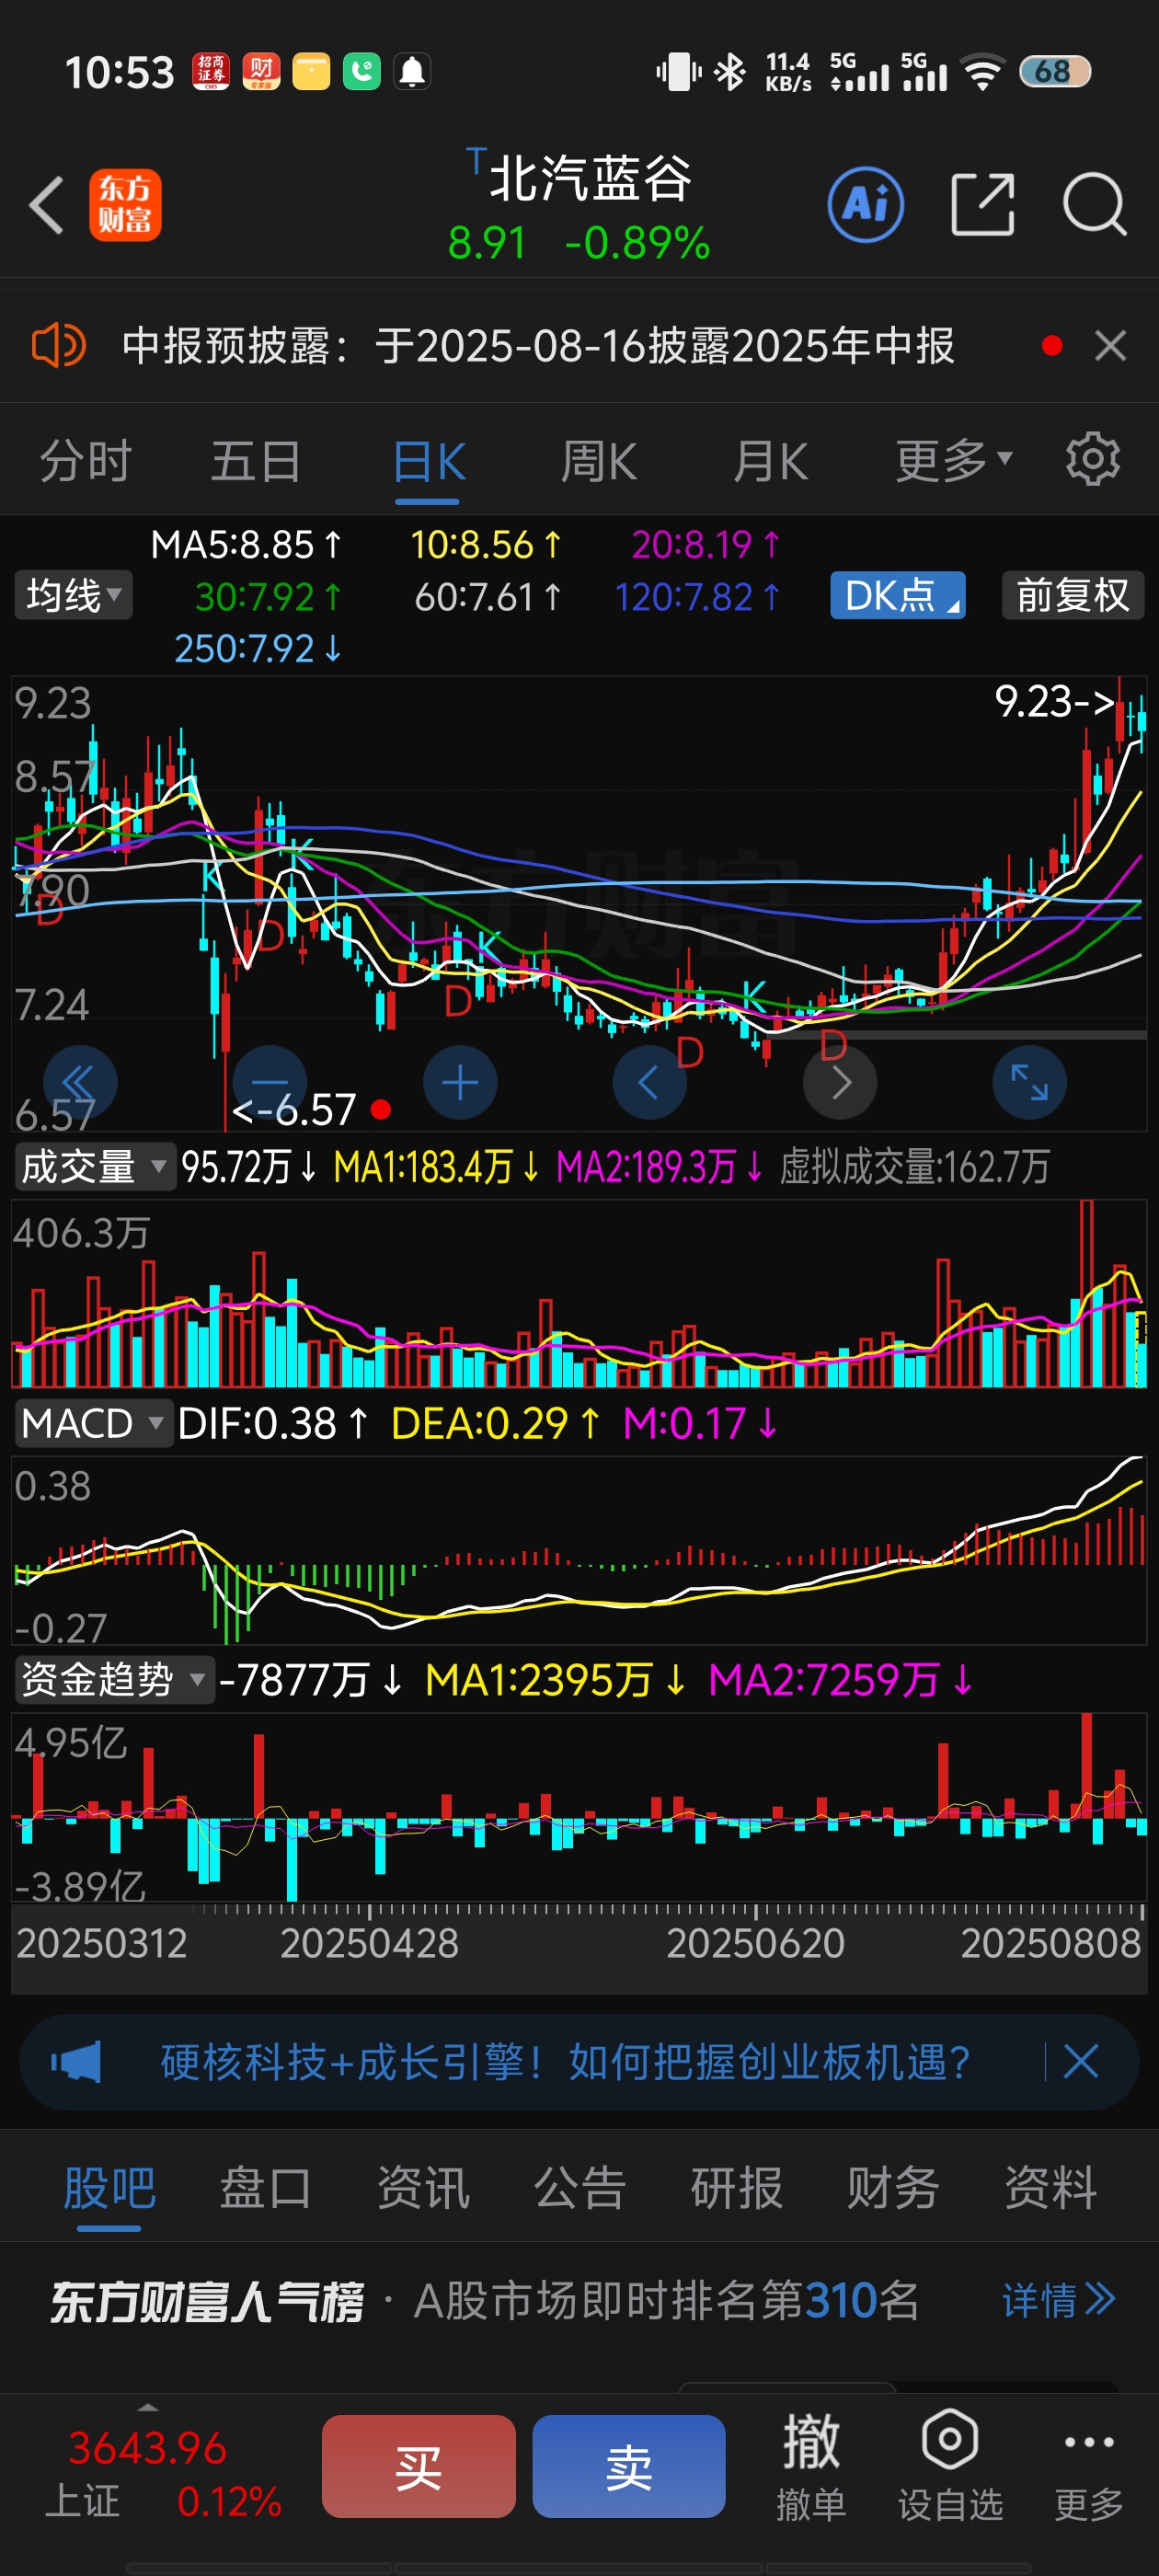Tap the 北汽蓝谷 stock title
The height and width of the screenshot is (2576, 1159).
(x=590, y=179)
